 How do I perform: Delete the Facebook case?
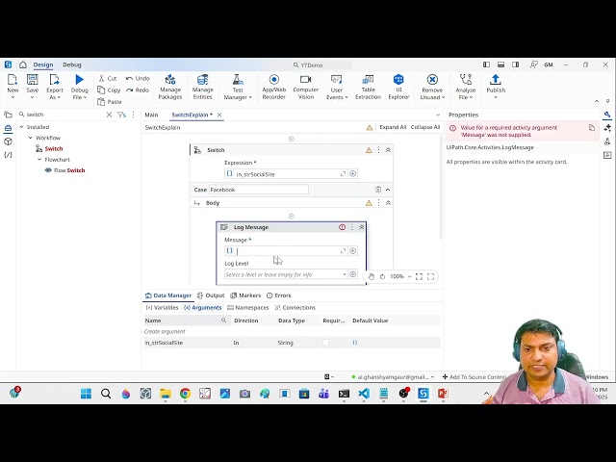coord(378,190)
